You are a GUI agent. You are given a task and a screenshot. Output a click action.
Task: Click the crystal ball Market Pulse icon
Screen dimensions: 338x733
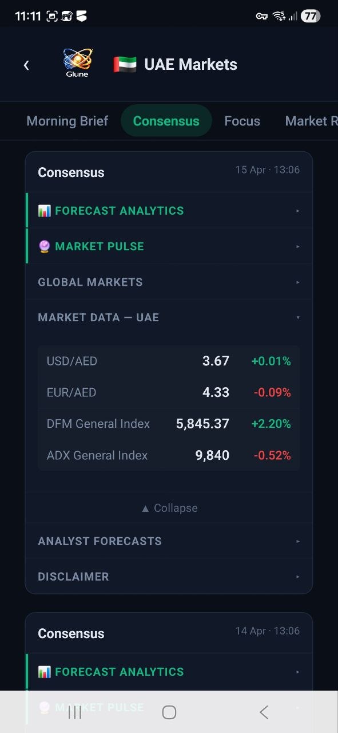point(43,246)
